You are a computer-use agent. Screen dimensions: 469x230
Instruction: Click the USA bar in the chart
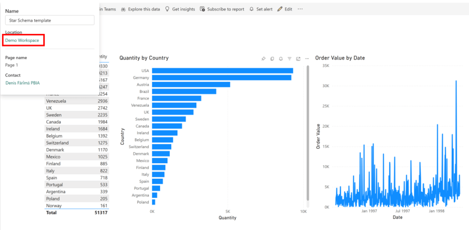pyautogui.click(x=222, y=71)
